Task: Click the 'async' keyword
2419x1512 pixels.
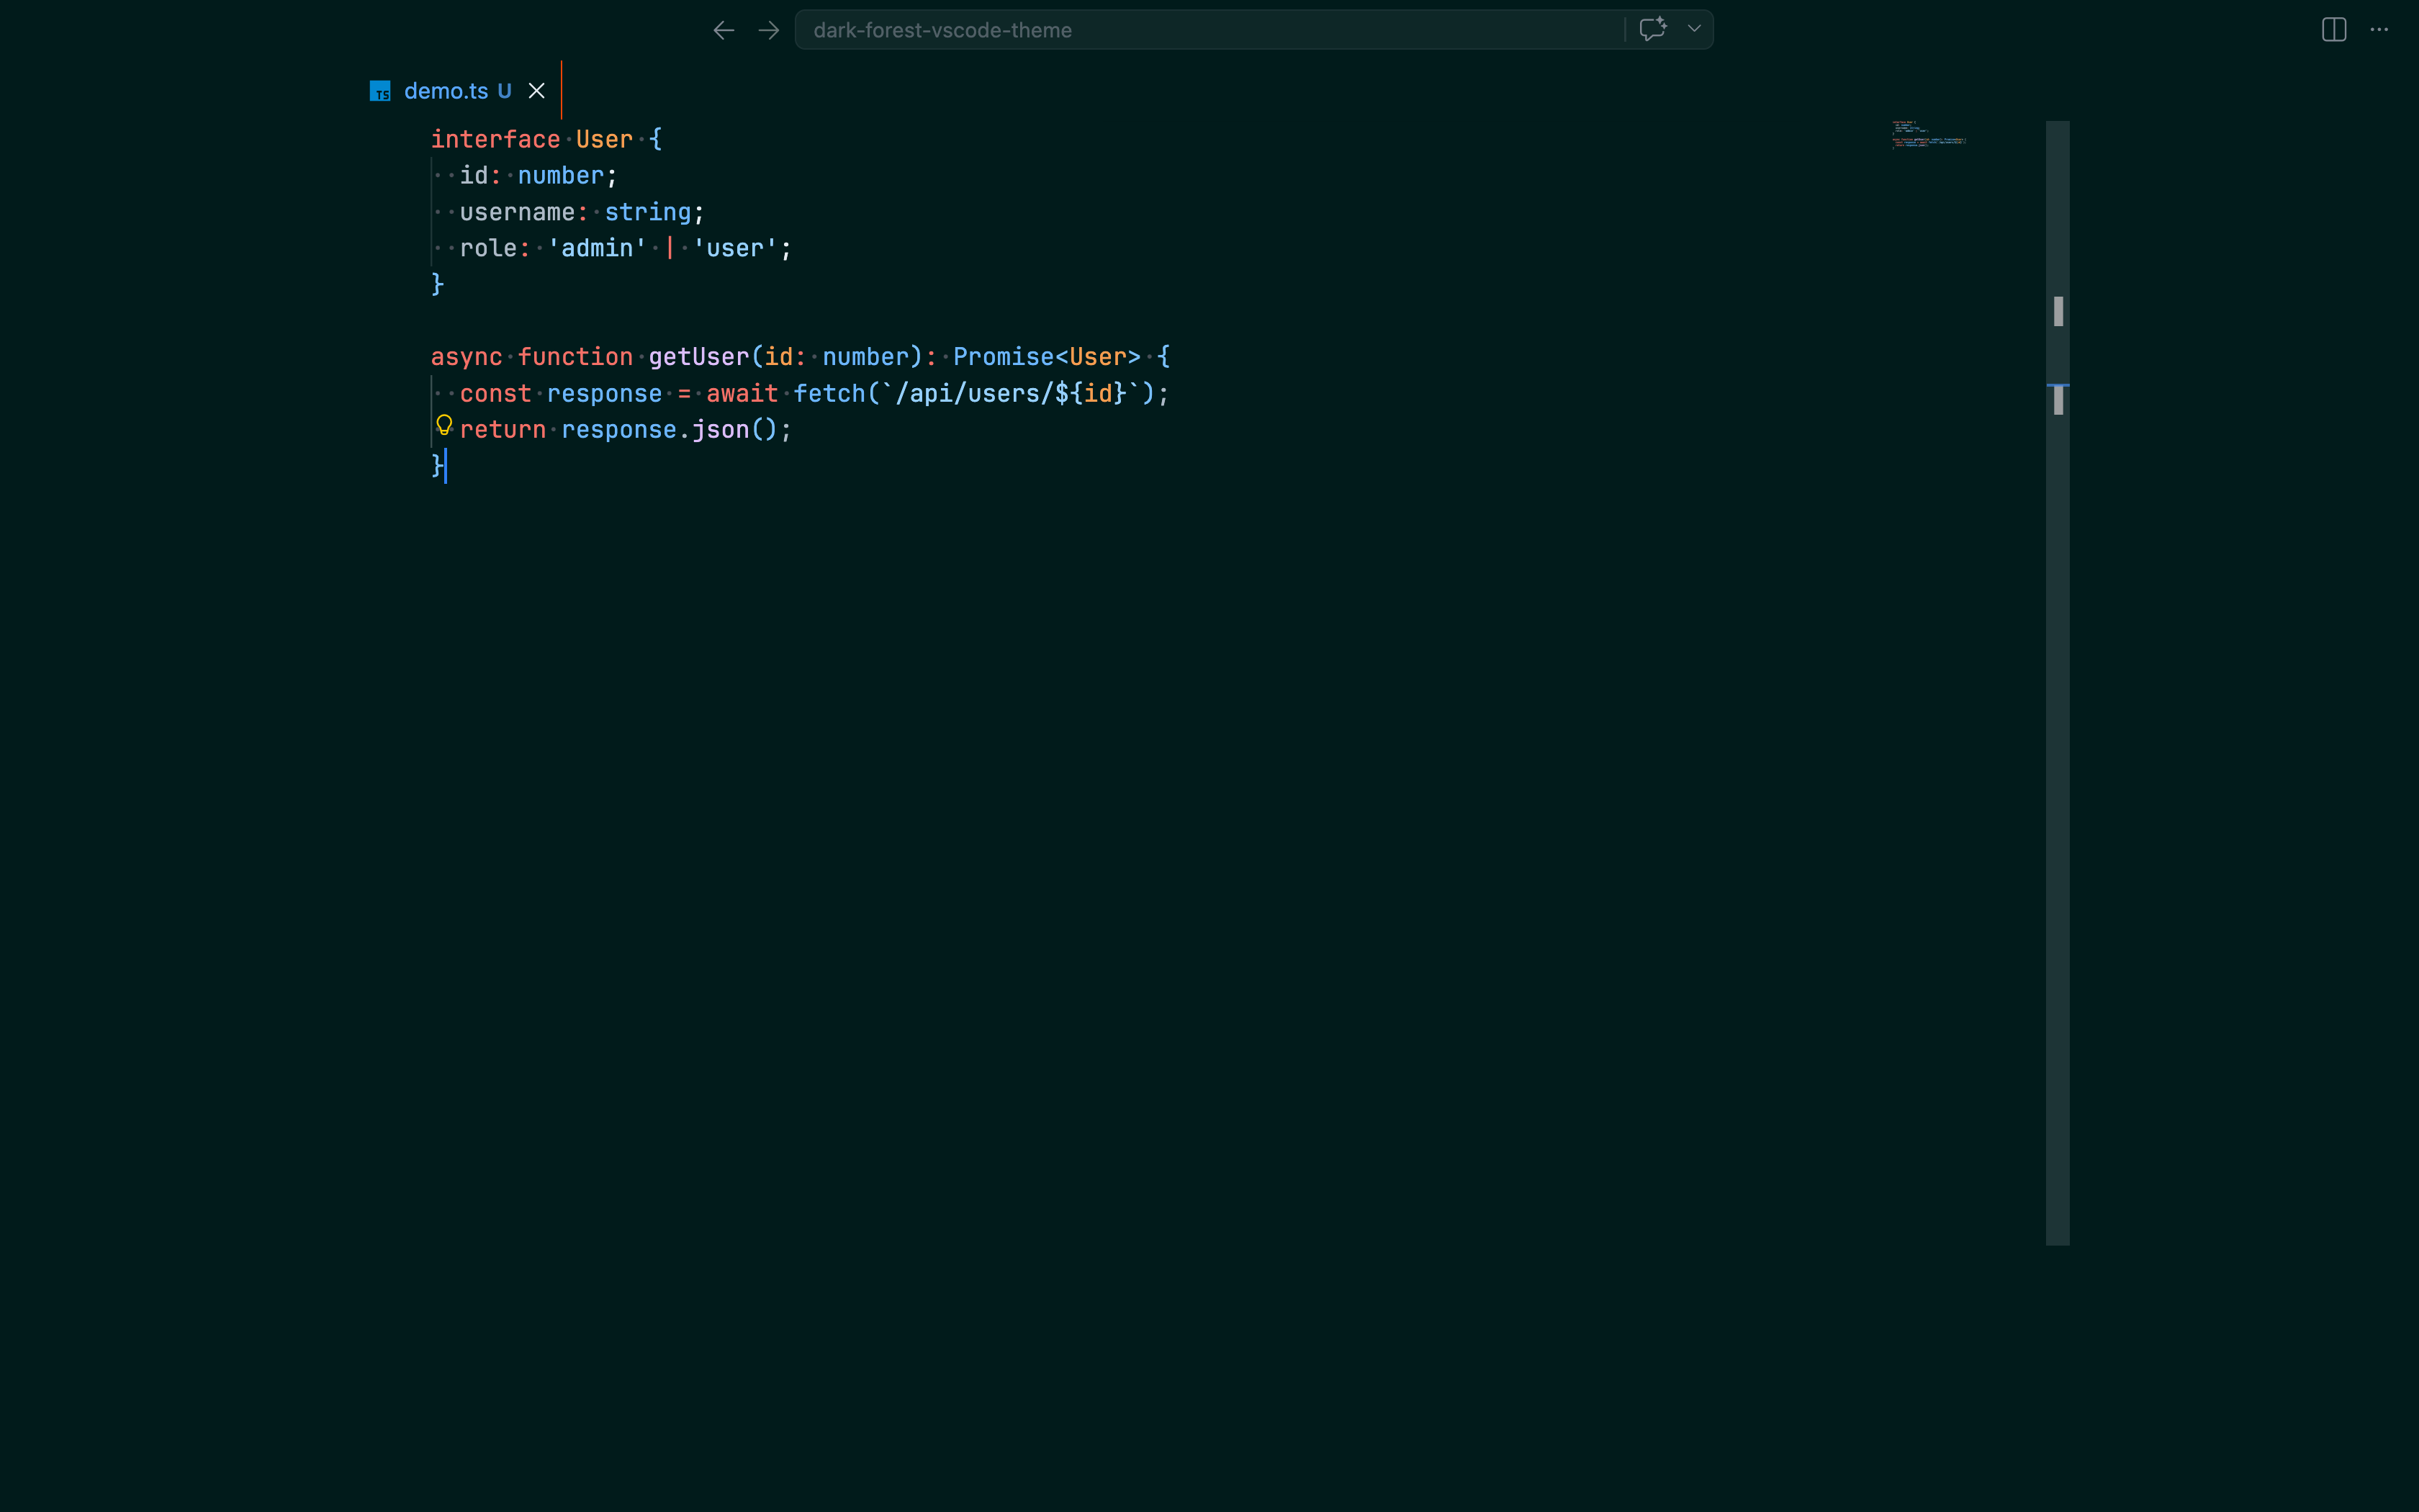Action: [x=467, y=357]
